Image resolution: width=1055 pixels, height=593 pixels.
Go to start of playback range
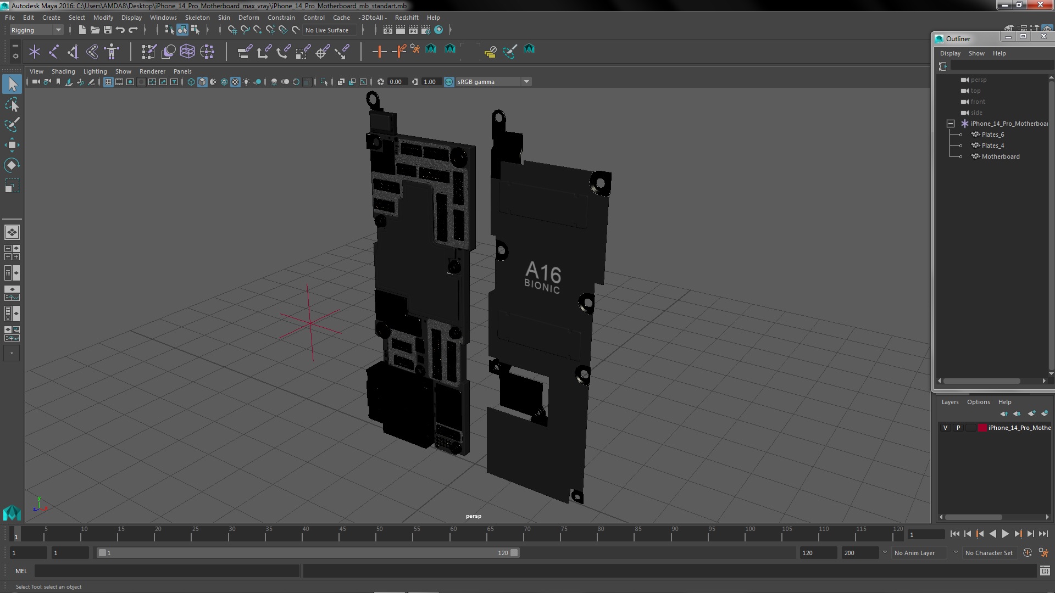point(954,534)
